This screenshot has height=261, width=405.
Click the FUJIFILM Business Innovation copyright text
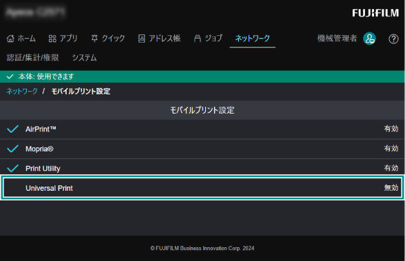pyautogui.click(x=202, y=249)
